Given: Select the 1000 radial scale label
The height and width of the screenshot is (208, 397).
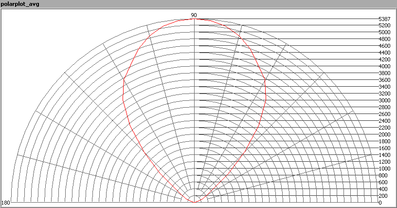Looking at the screenshot, I should pos(384,169).
